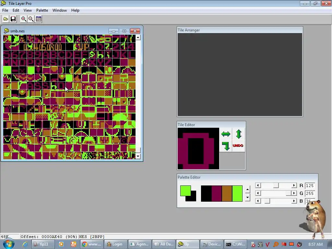Zoom in using the magnifier plus icon
The width and height of the screenshot is (332, 249).
coord(24,19)
